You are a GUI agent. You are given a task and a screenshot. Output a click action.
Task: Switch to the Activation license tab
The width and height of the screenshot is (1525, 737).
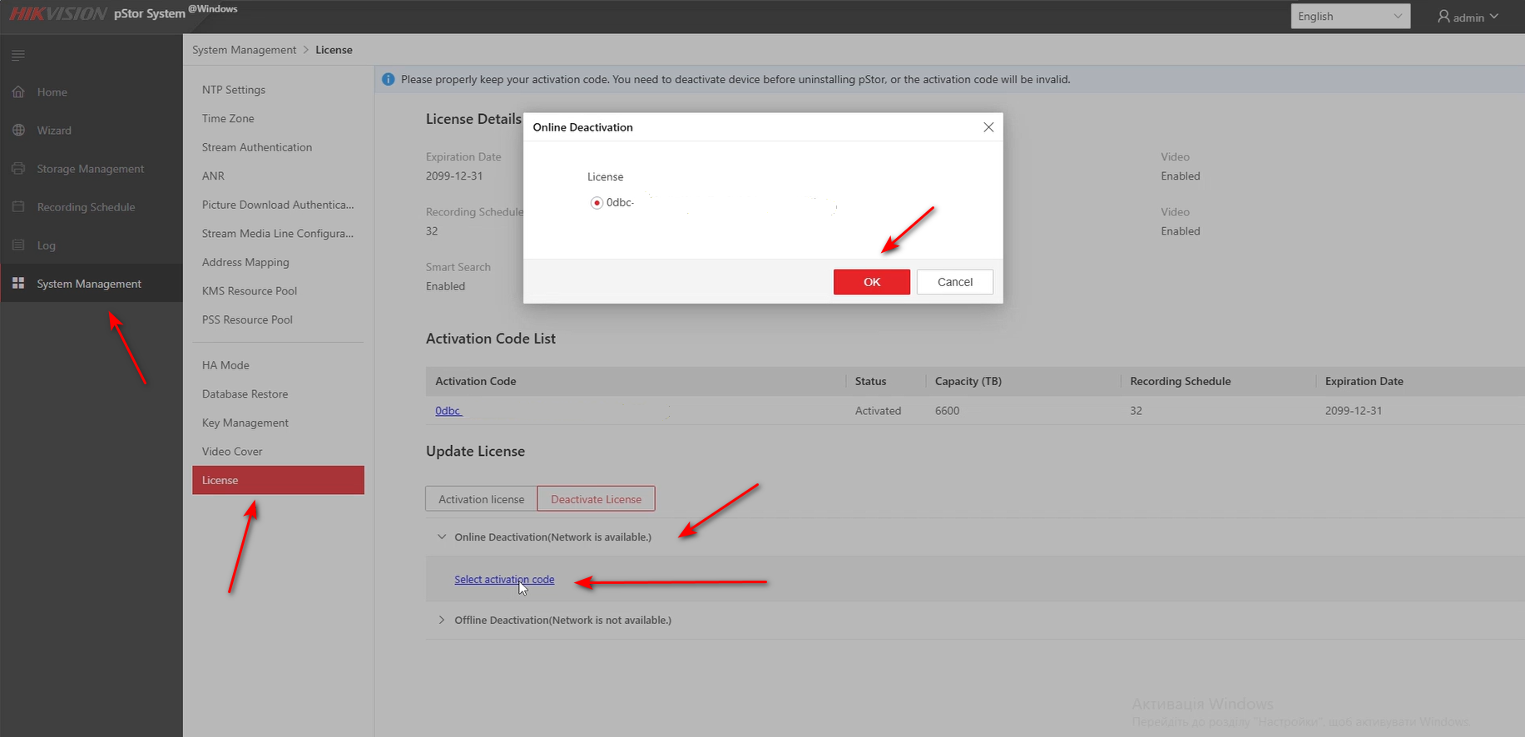pyautogui.click(x=481, y=499)
